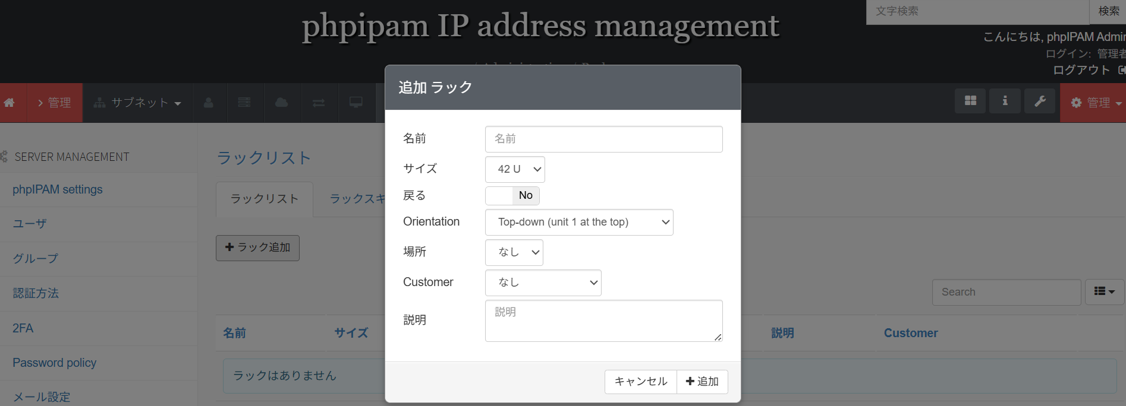Switch to the ラックリスト tab
Screen dimensions: 1126x406
tap(265, 199)
